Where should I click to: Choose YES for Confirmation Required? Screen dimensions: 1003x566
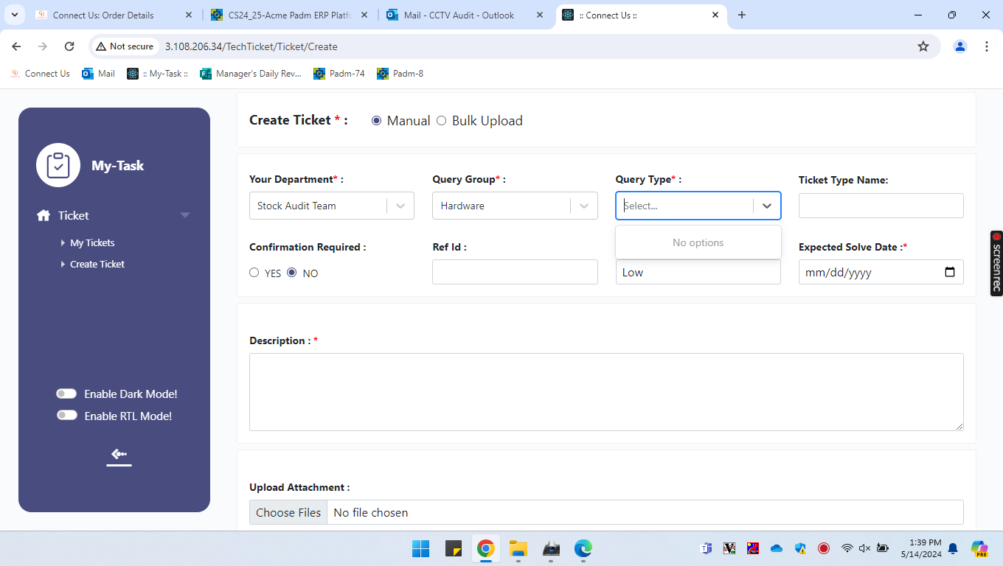click(254, 273)
